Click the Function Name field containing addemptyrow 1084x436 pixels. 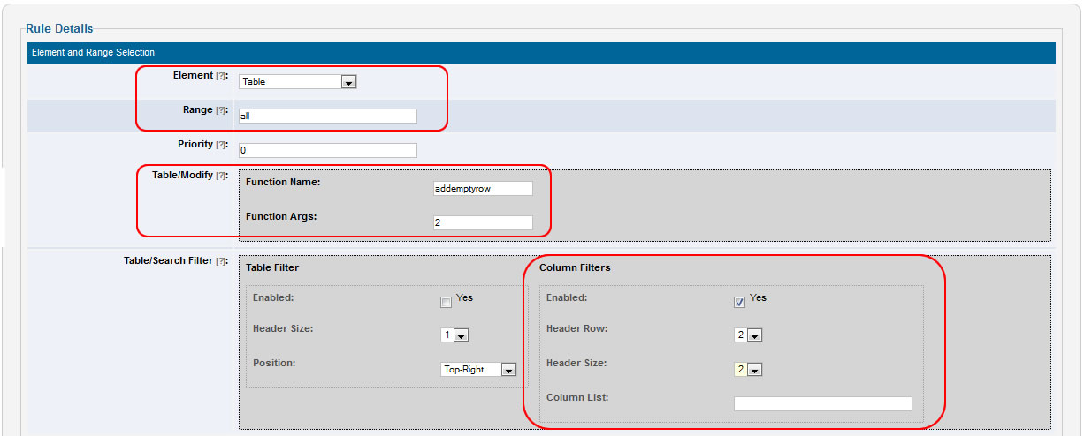tap(483, 189)
